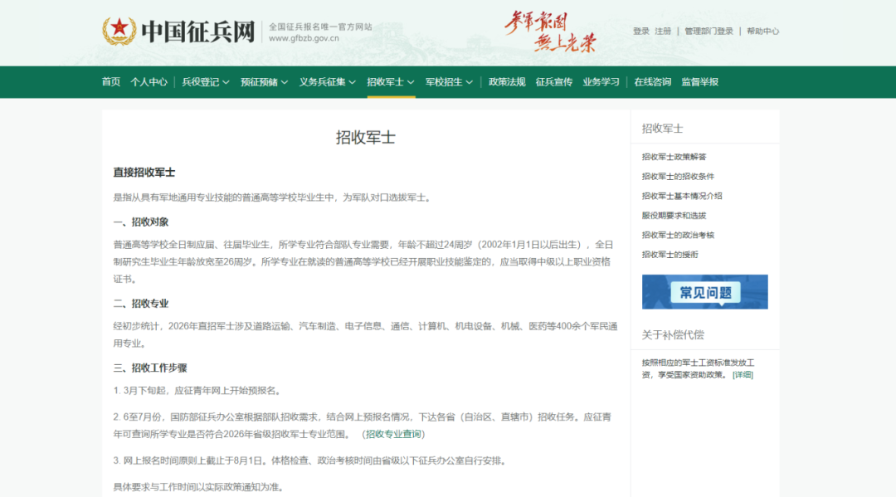The height and width of the screenshot is (497, 896).
Task: Open the 招收军士 navigation dropdown
Action: pyautogui.click(x=390, y=82)
